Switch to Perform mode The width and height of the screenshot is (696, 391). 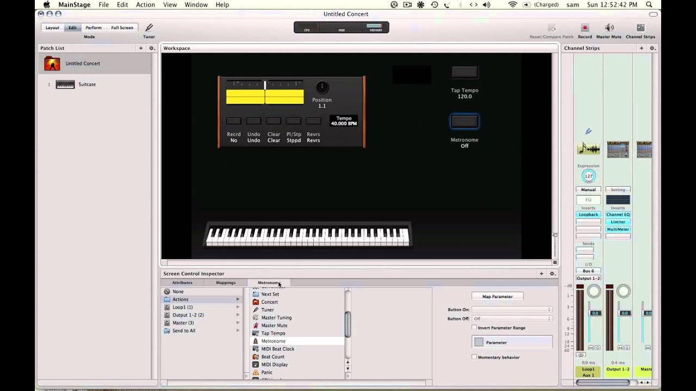point(94,28)
